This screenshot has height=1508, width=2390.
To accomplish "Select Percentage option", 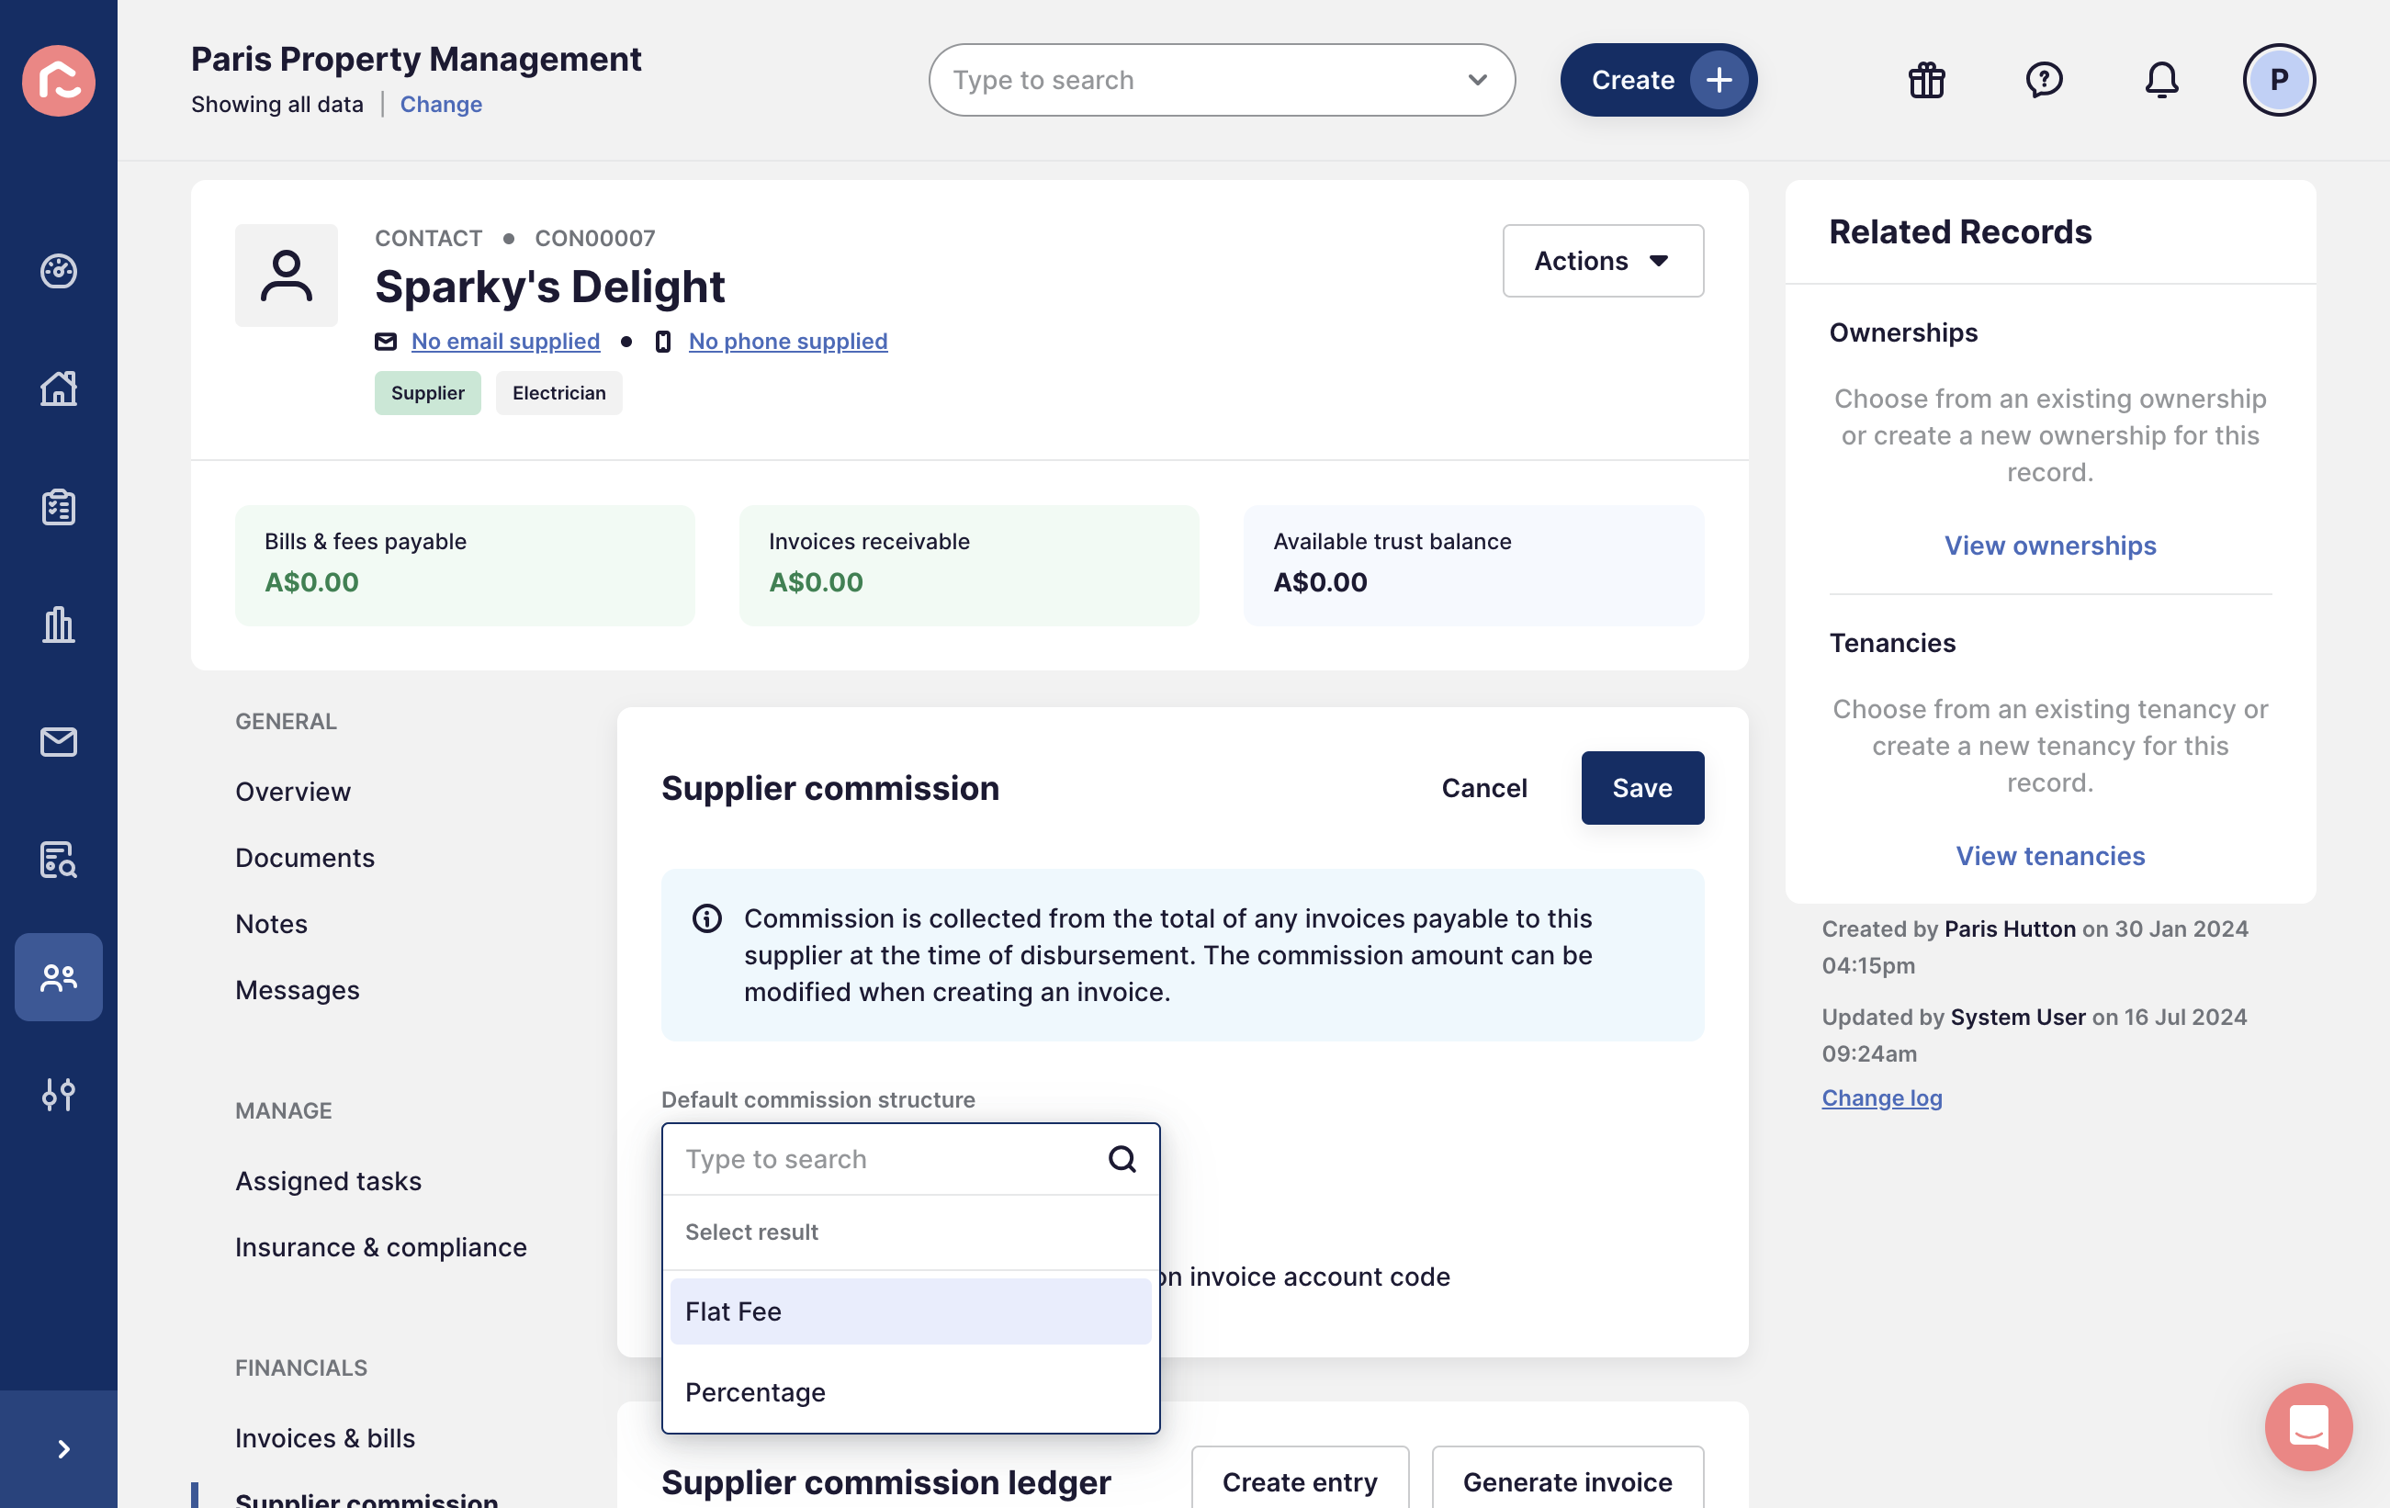I will 910,1392.
